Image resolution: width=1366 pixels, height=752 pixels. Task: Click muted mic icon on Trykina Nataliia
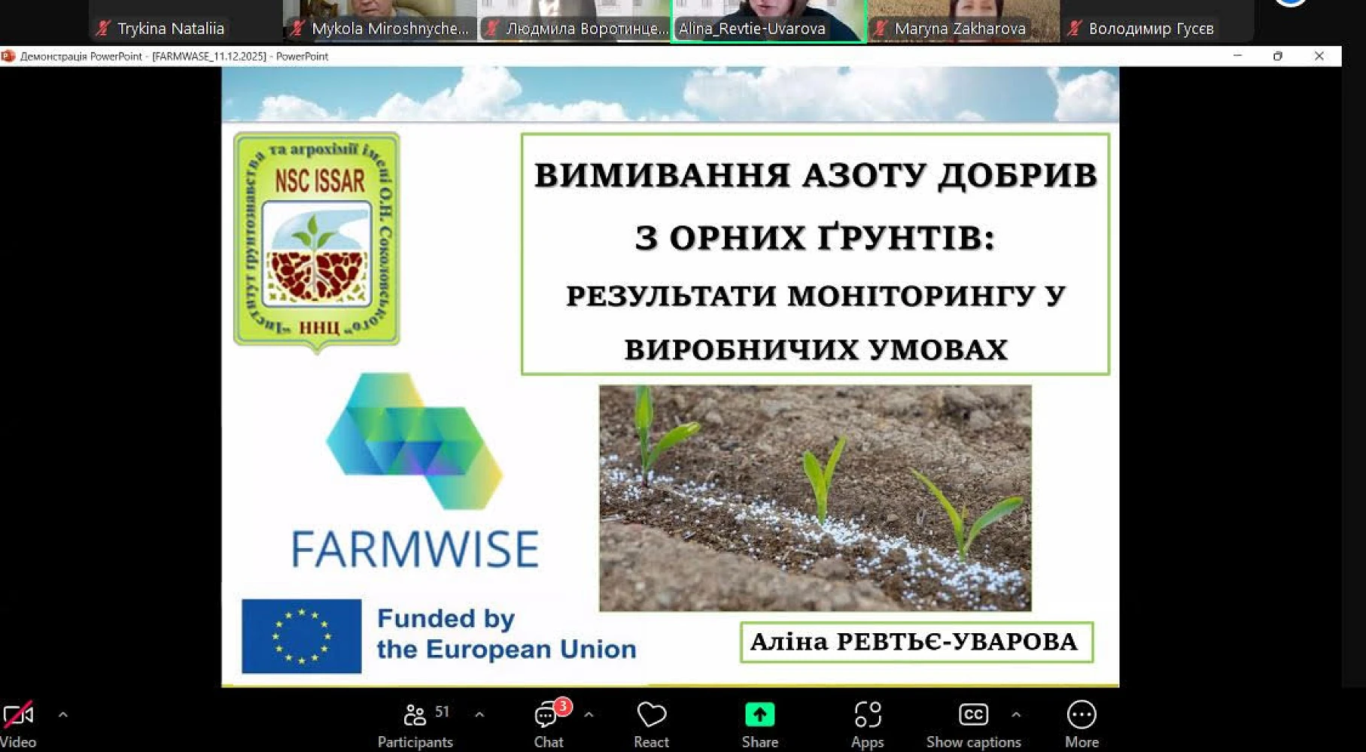(103, 29)
